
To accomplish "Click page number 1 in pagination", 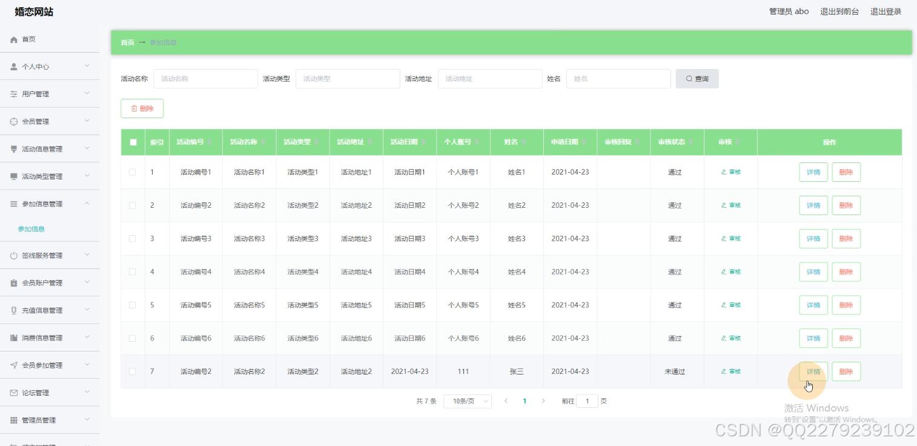I will [x=525, y=401].
